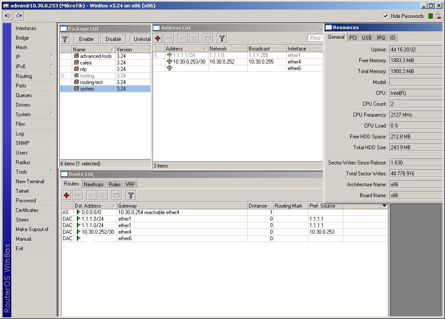Click the Package List filter funnel icon
The height and width of the screenshot is (319, 445).
[x=65, y=39]
